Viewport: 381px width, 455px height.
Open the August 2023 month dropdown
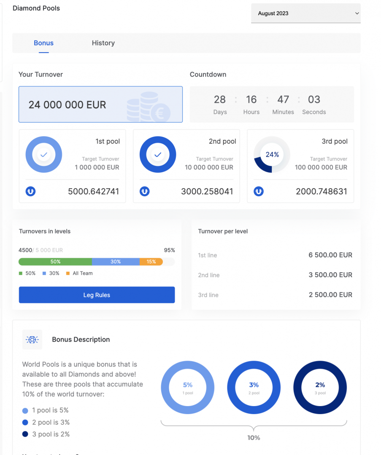305,13
